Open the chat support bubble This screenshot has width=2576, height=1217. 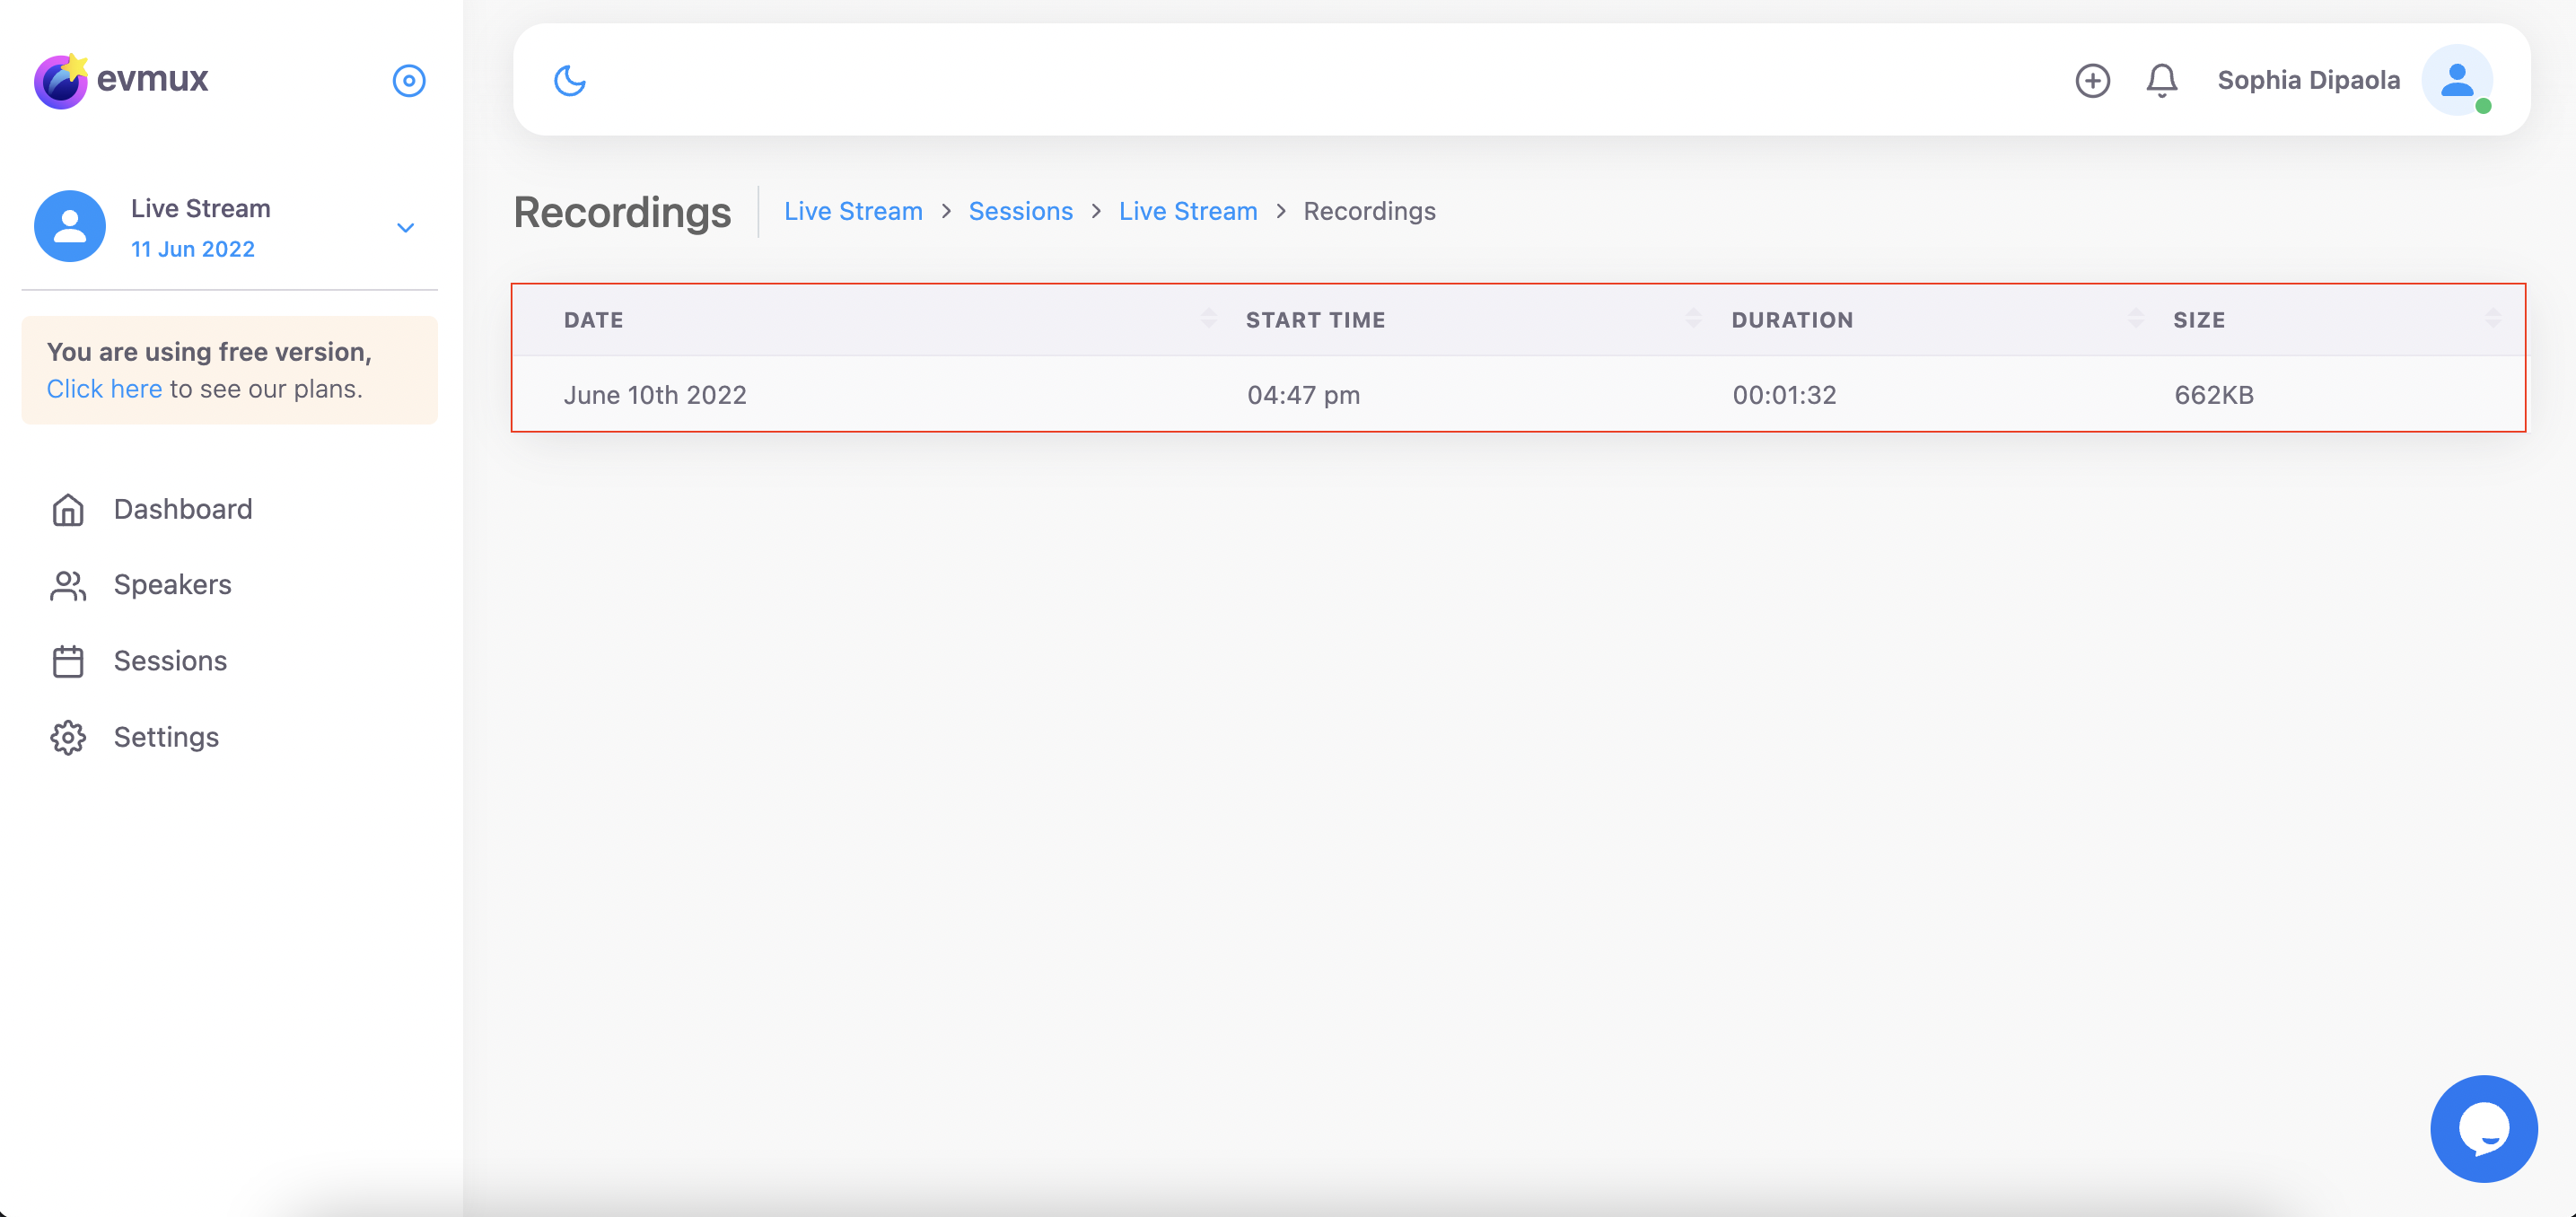pyautogui.click(x=2484, y=1128)
